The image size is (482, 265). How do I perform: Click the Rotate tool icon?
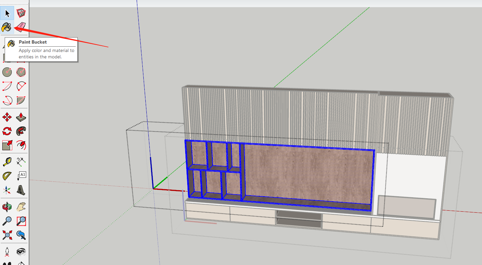[7, 131]
